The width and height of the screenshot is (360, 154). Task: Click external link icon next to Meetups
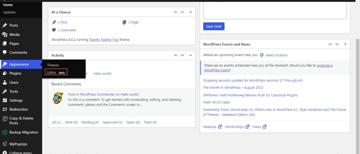coord(220,127)
